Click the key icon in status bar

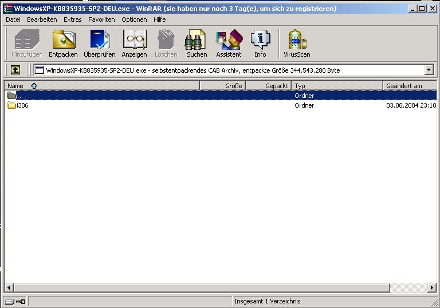pyautogui.click(x=21, y=302)
